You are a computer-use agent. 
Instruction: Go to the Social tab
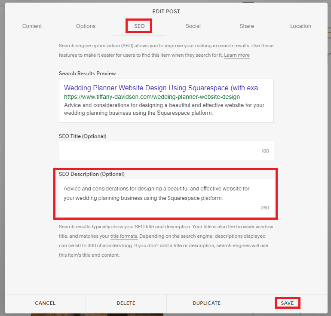pyautogui.click(x=193, y=26)
